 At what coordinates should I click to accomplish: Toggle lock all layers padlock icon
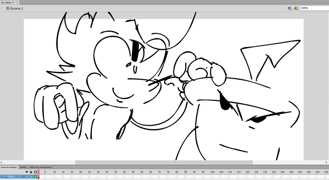point(31,172)
